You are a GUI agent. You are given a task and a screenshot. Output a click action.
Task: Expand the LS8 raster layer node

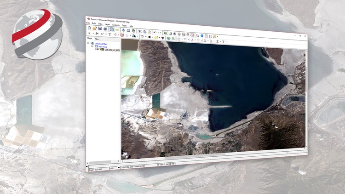coord(96,49)
